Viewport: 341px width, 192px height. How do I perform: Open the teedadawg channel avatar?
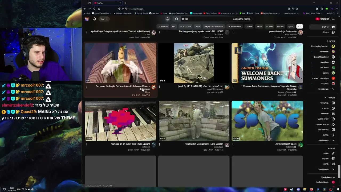[227, 145]
